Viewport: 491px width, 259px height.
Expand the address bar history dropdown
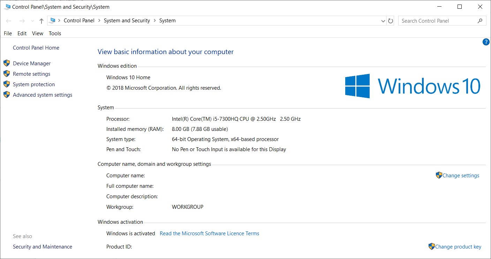384,21
